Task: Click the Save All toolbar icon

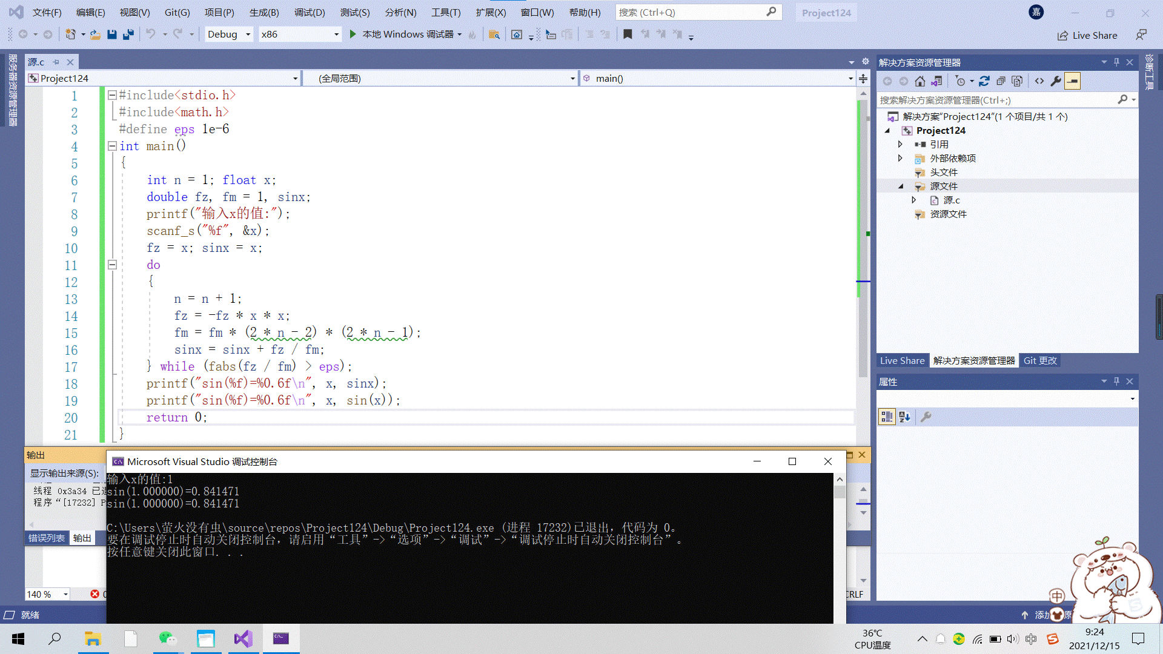Action: tap(128, 35)
